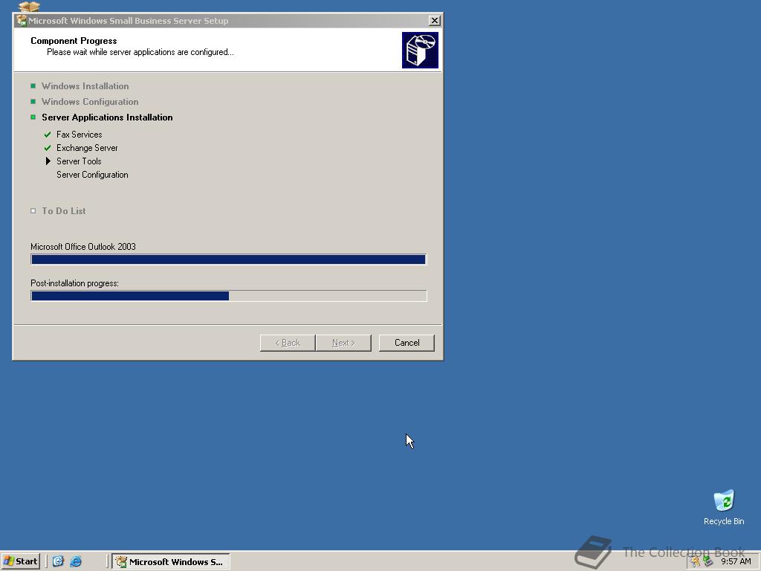Click the Microsoft Office Outlook 2003 progress bar
Image resolution: width=761 pixels, height=571 pixels.
tap(229, 259)
